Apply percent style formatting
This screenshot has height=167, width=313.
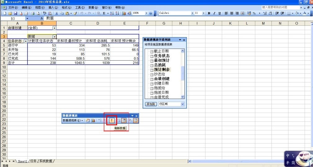pos(254,13)
